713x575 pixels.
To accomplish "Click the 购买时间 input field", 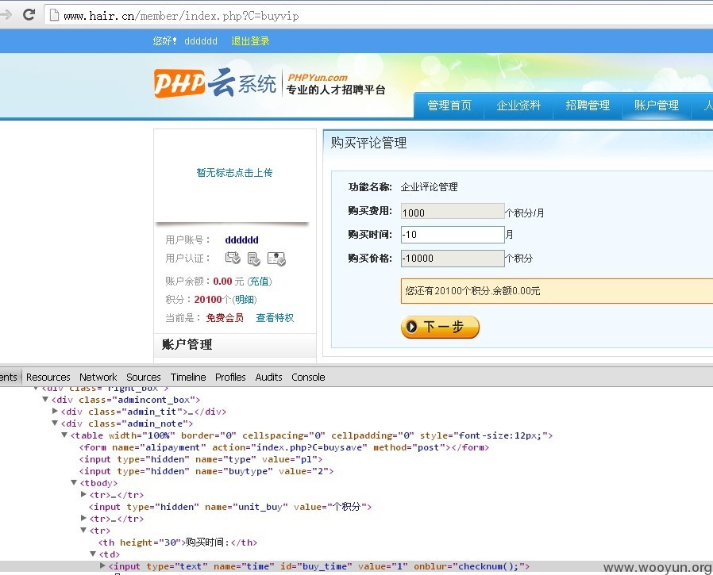I will tap(453, 234).
